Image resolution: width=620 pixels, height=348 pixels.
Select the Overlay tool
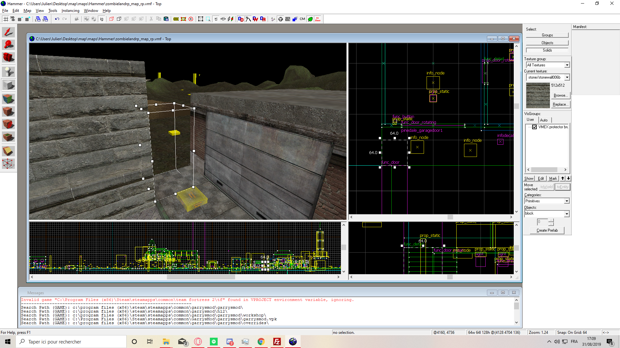8,137
